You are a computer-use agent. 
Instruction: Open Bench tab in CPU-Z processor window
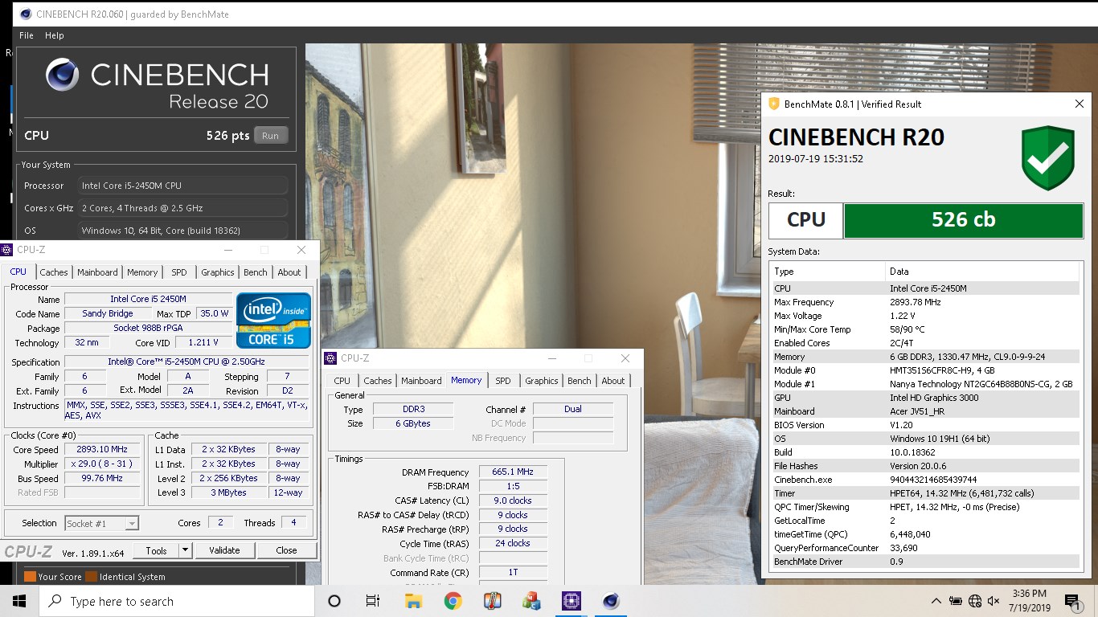[256, 272]
